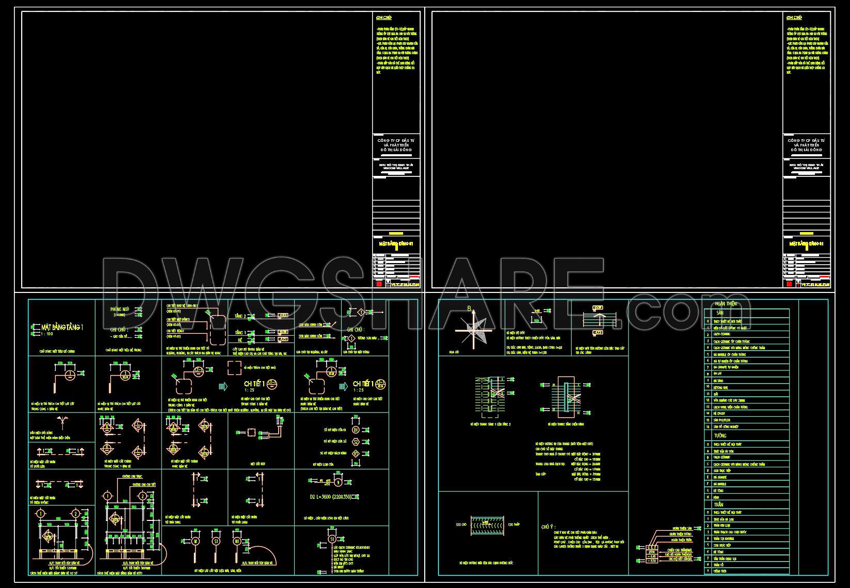
Task: Click the 'HOÀN THIỆN:' table heading
Action: 726,304
